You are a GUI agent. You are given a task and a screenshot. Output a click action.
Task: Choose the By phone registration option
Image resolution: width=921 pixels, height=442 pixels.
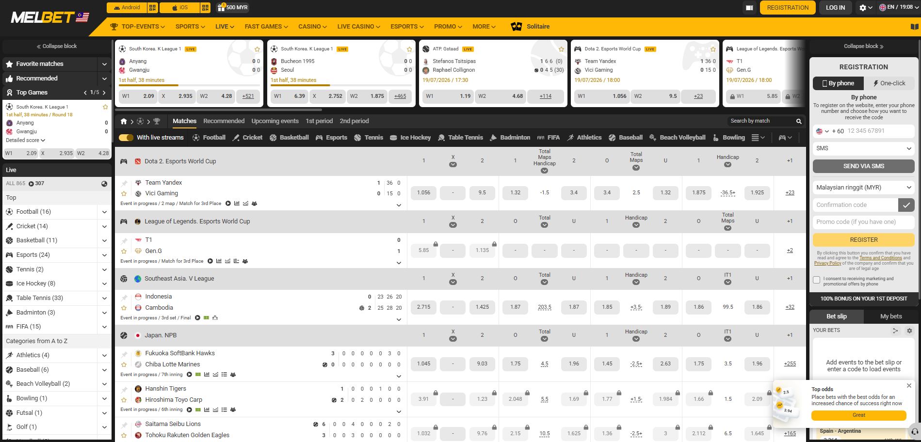pyautogui.click(x=838, y=83)
